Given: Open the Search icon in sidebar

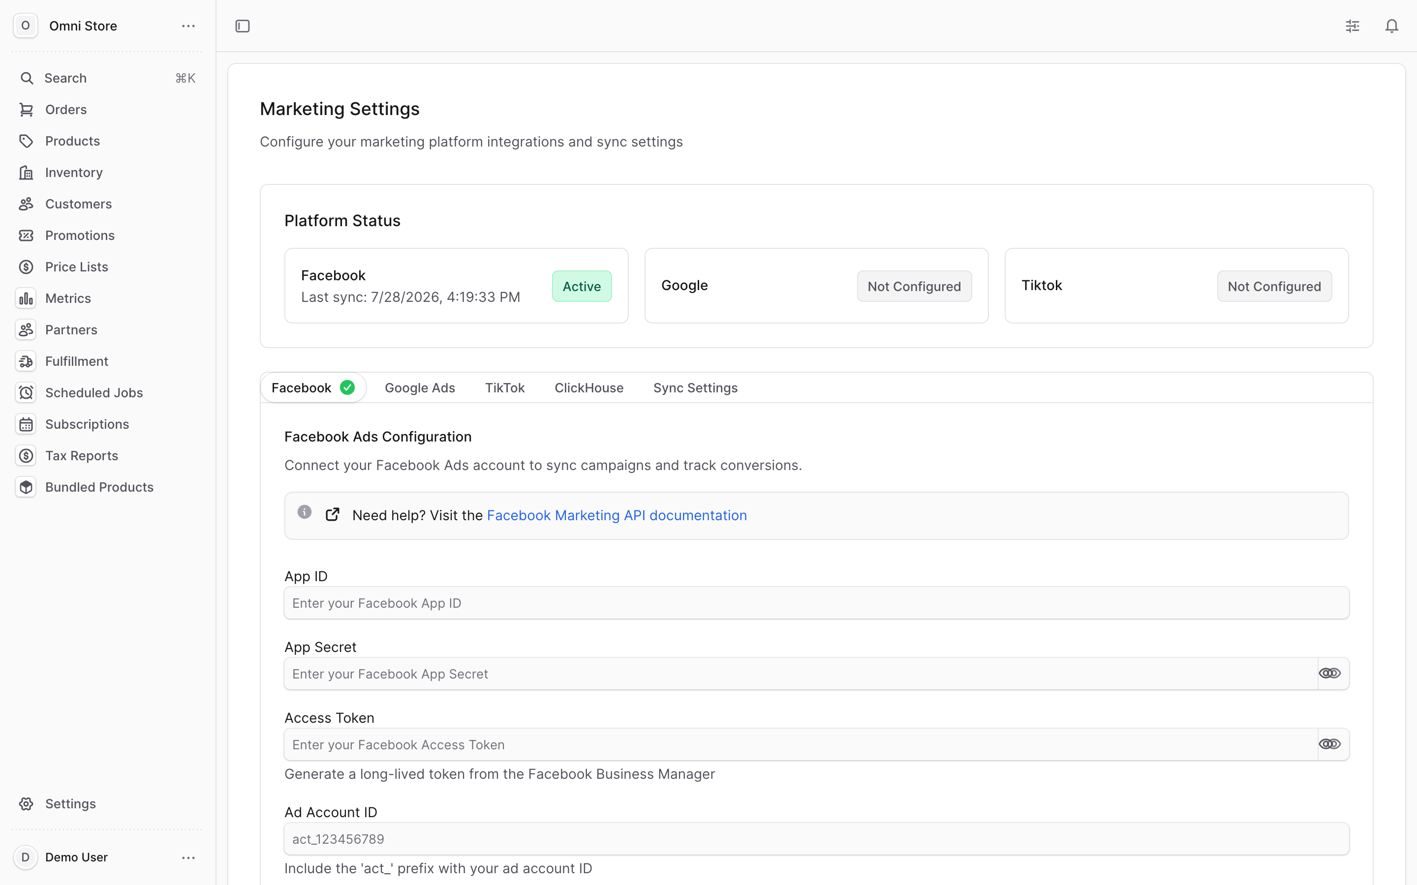Looking at the screenshot, I should pos(27,78).
